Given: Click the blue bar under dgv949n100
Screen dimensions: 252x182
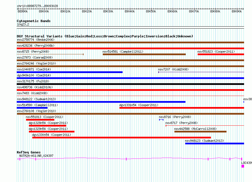Looking at the screenshot, I should click(130, 78).
